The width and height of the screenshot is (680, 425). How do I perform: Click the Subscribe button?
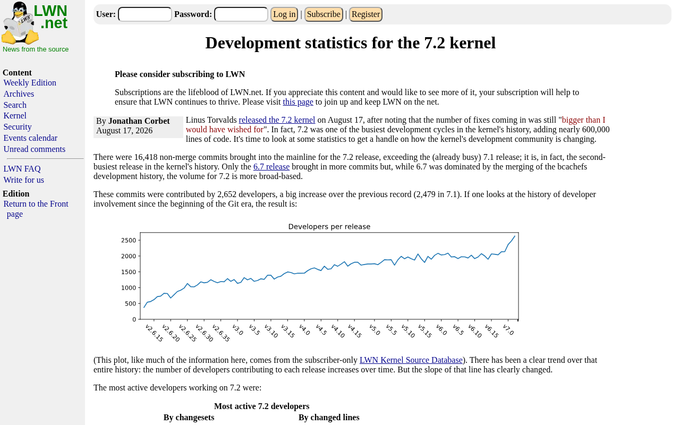coord(324,14)
